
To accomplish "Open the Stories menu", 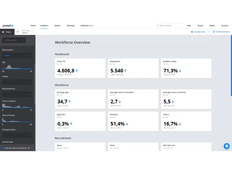I will 58,26.
